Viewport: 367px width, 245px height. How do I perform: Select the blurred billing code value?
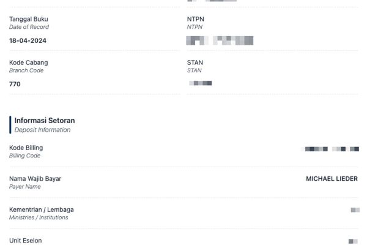(x=332, y=149)
